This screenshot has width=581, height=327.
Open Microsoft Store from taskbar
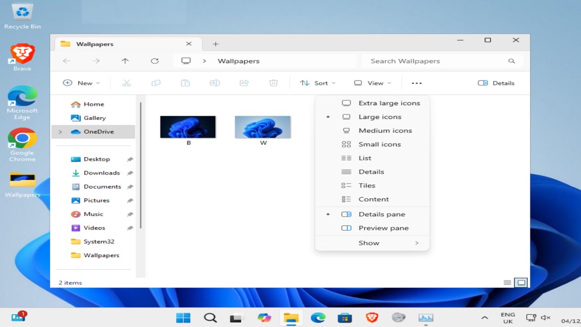345,318
